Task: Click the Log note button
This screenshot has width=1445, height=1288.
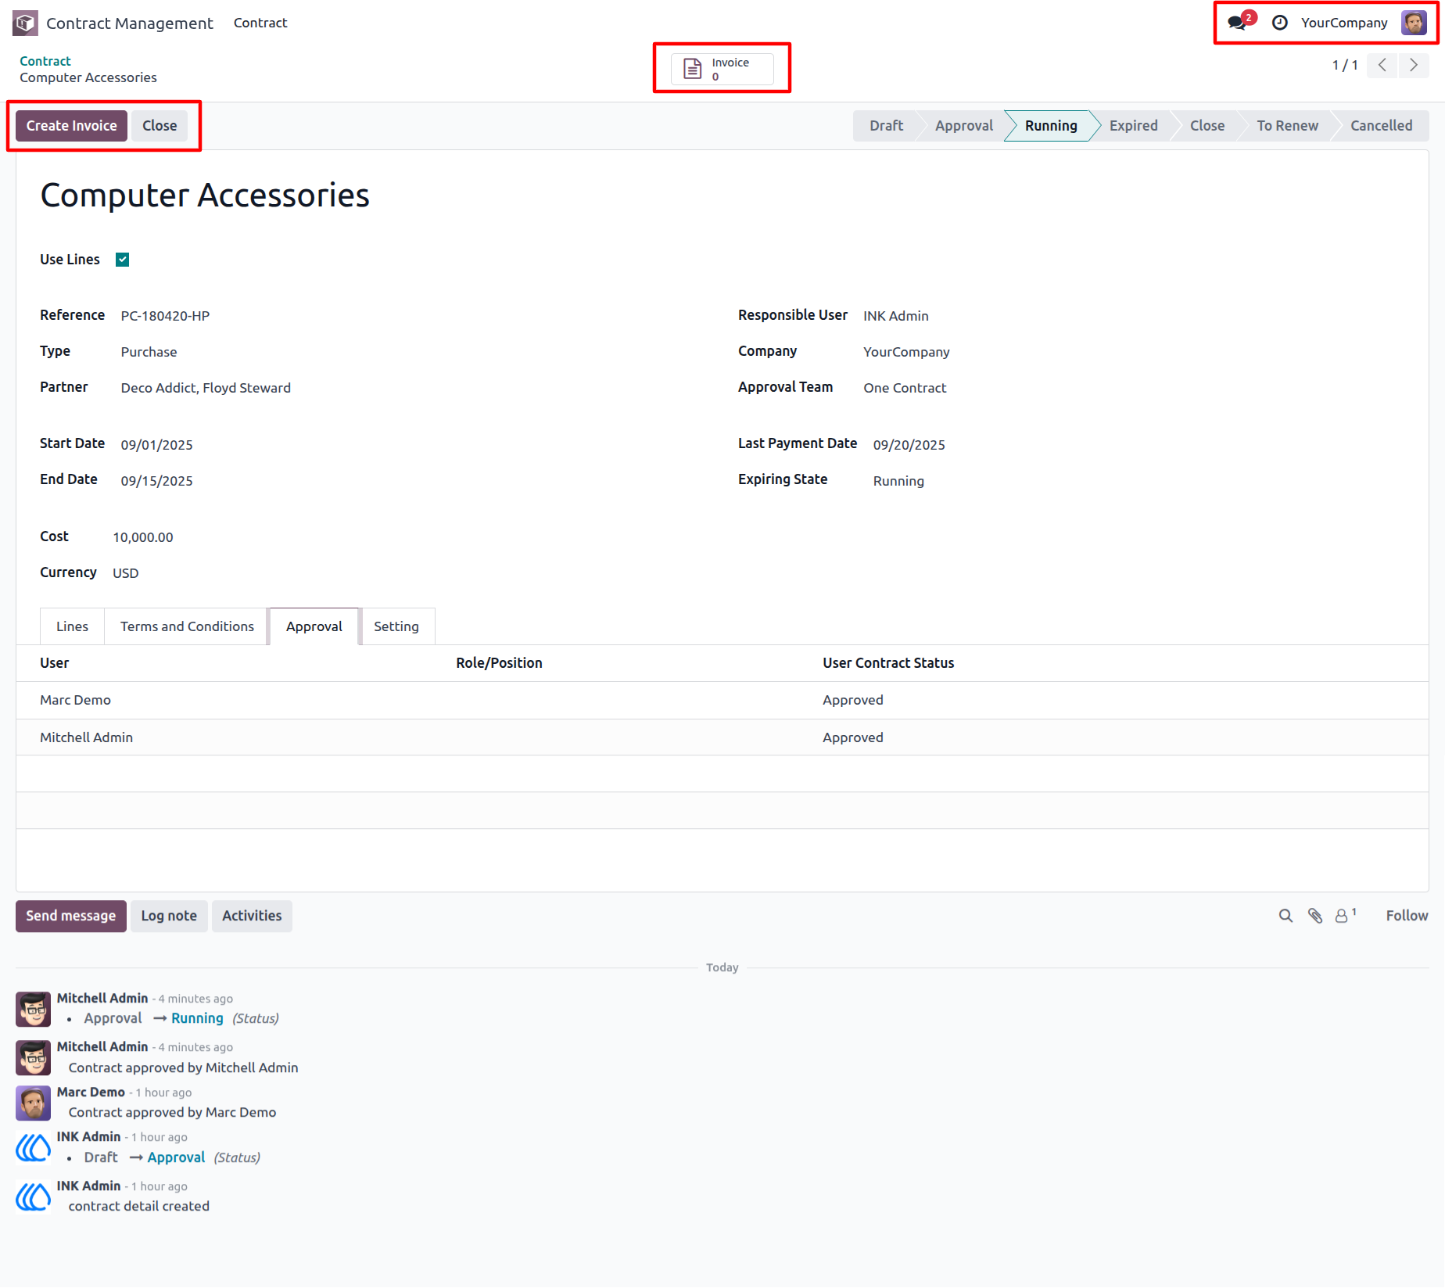Action: (x=169, y=916)
